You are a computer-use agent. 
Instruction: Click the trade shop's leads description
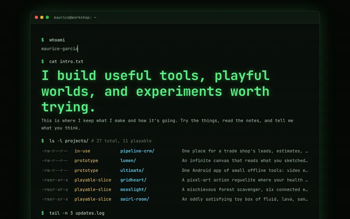point(245,151)
